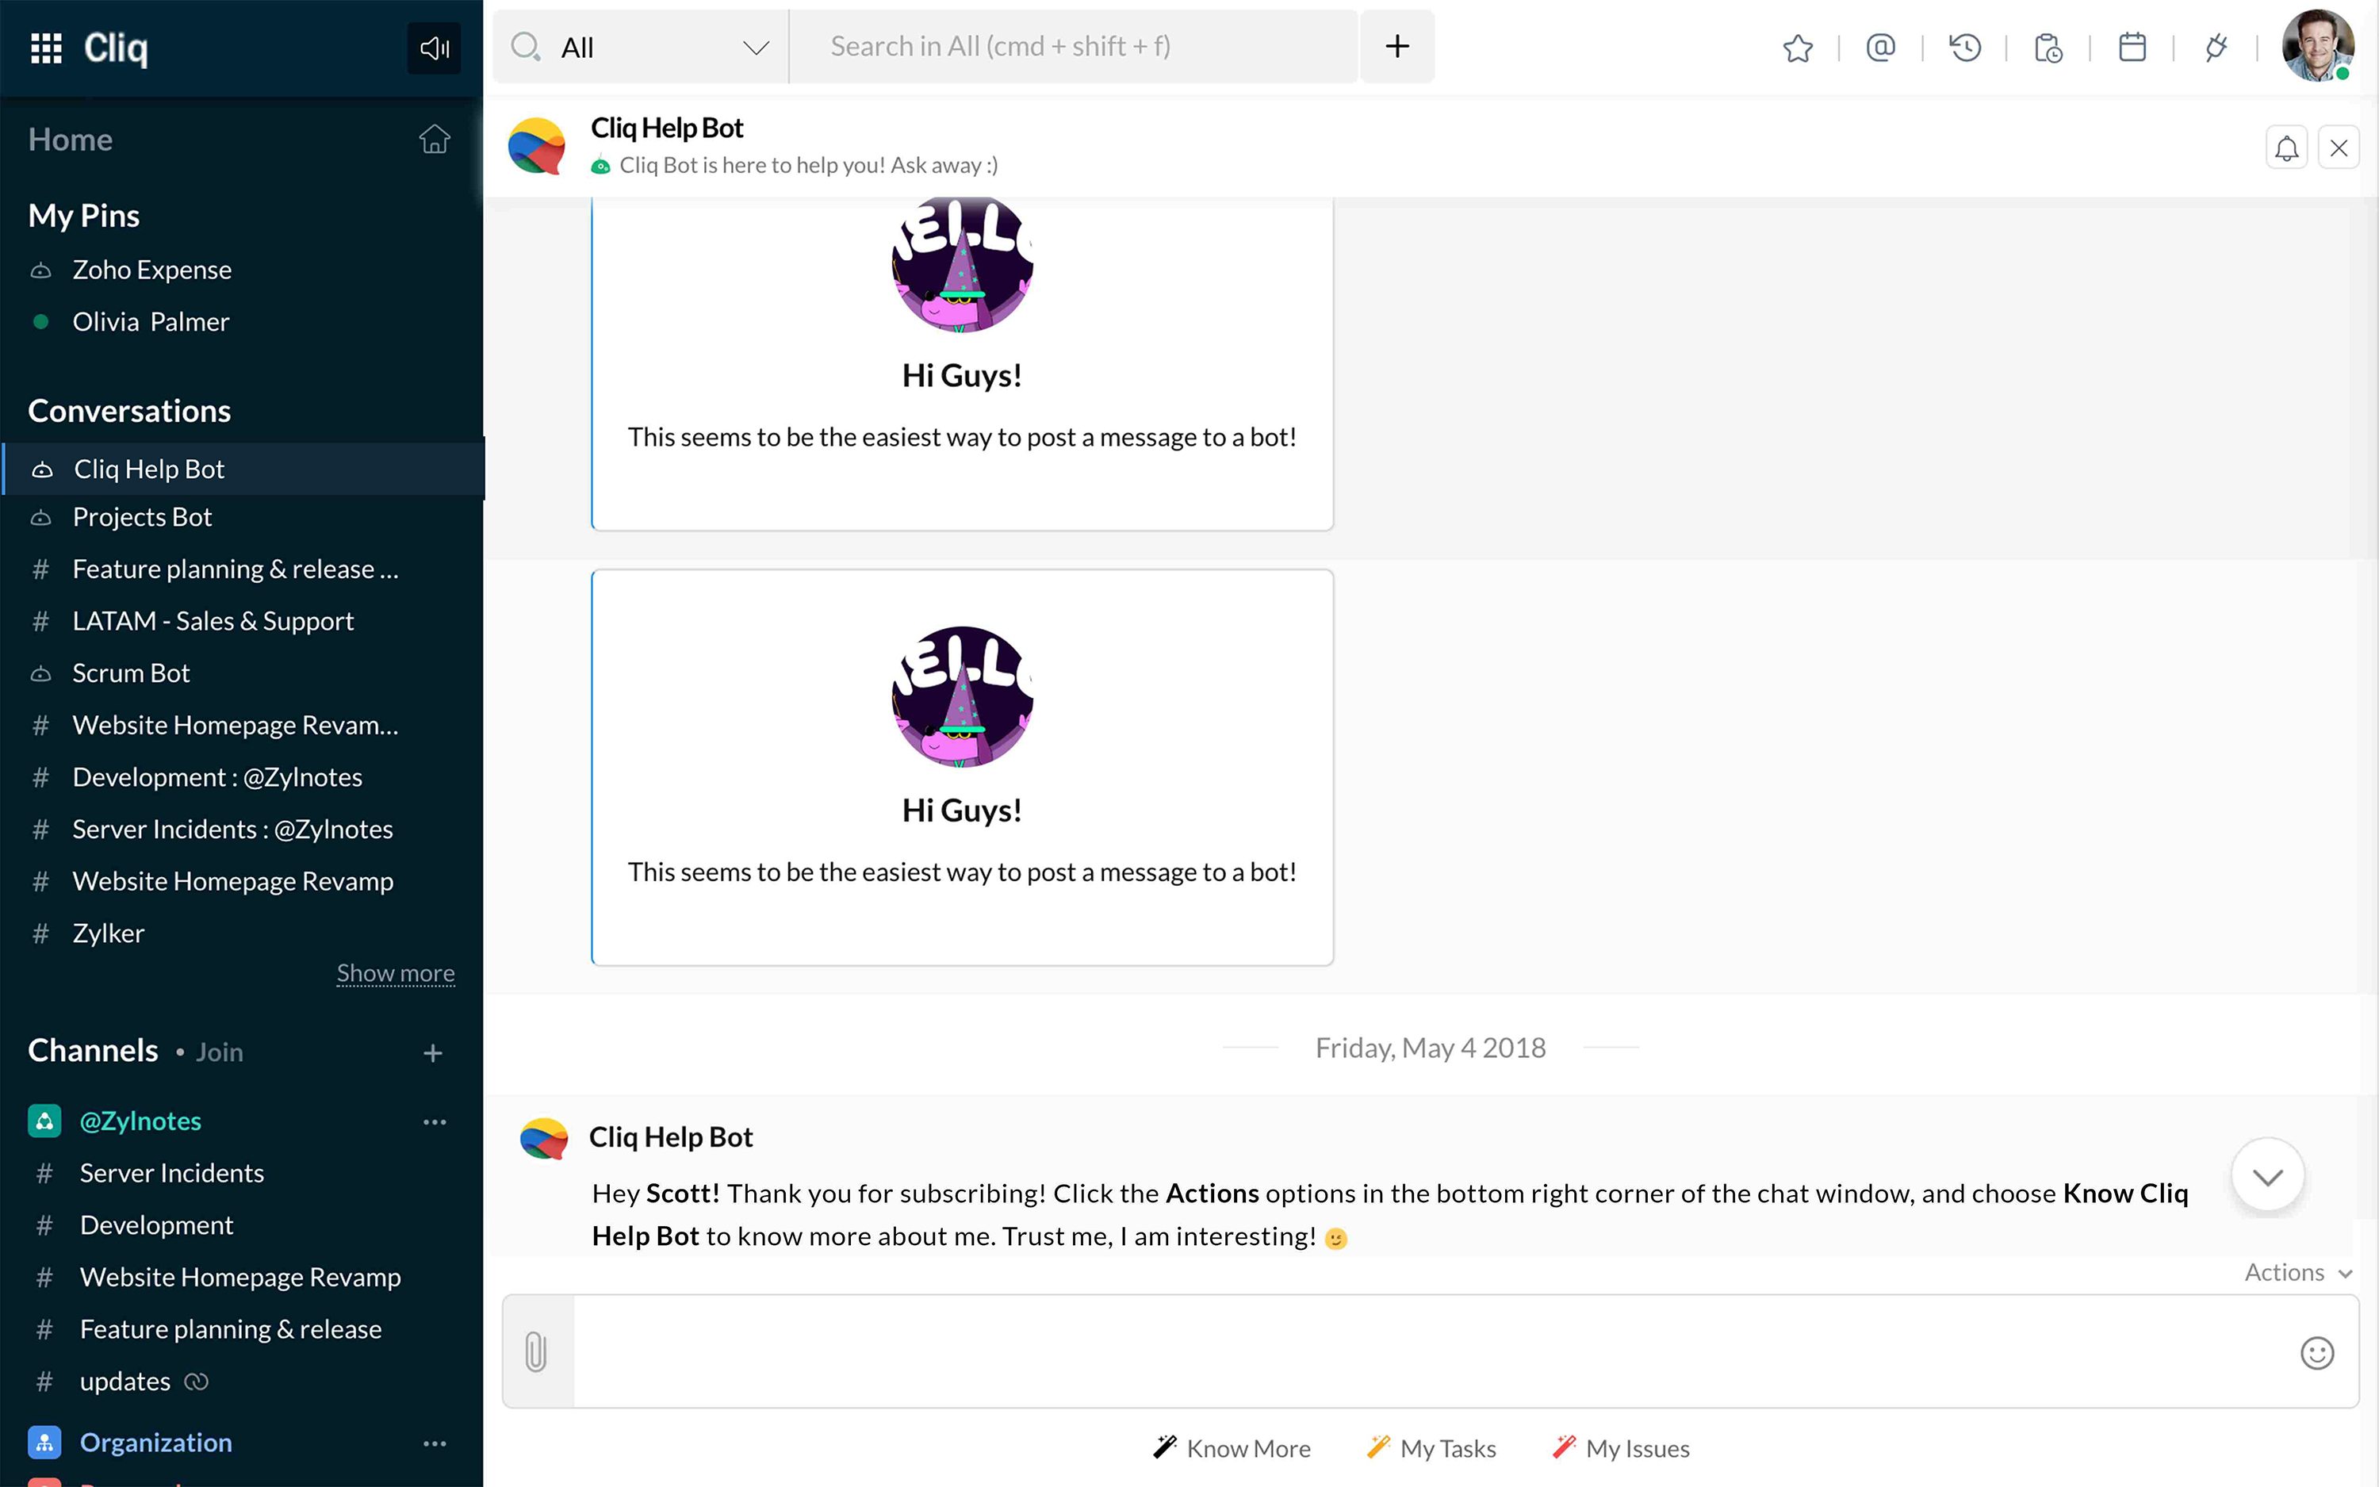Image resolution: width=2379 pixels, height=1487 pixels.
Task: Click scroll-to-bottom chevron circle button
Action: click(2267, 1176)
